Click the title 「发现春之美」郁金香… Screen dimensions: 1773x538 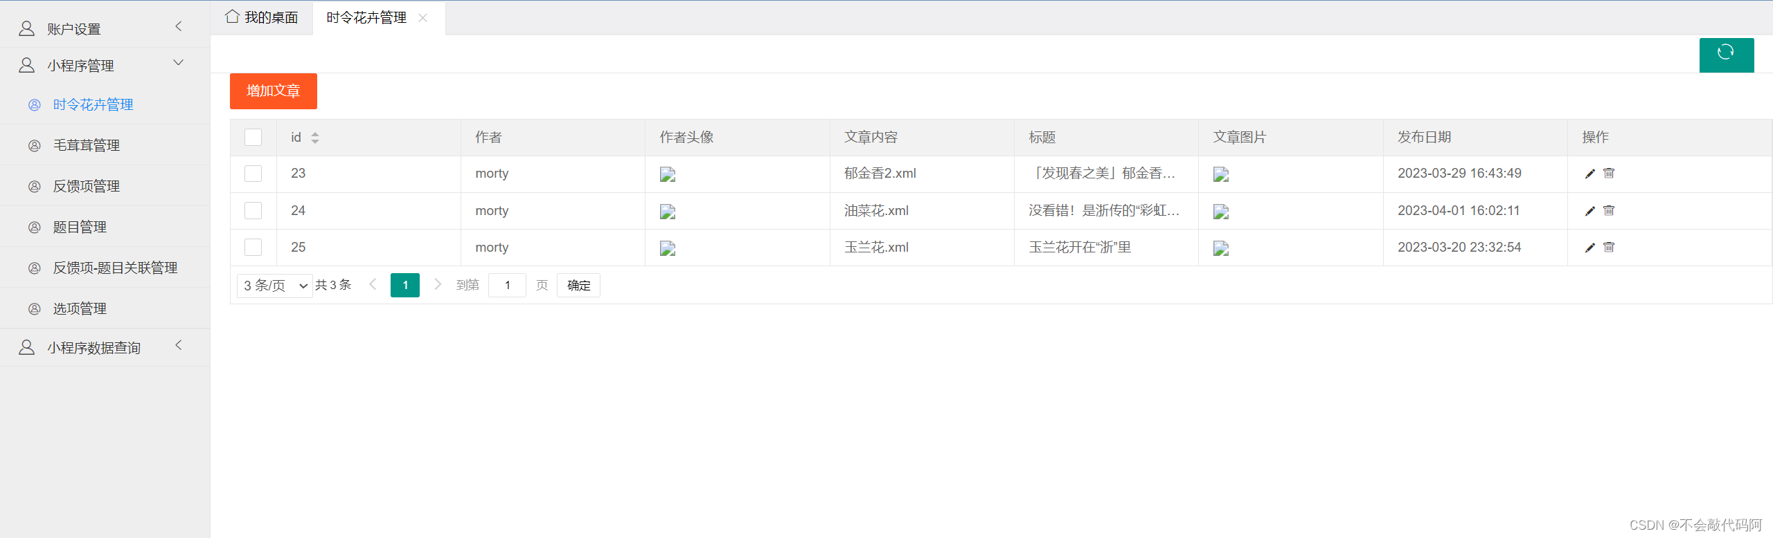click(1103, 174)
